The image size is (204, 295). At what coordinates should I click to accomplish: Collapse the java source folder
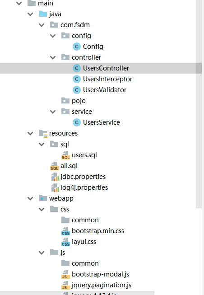30,14
